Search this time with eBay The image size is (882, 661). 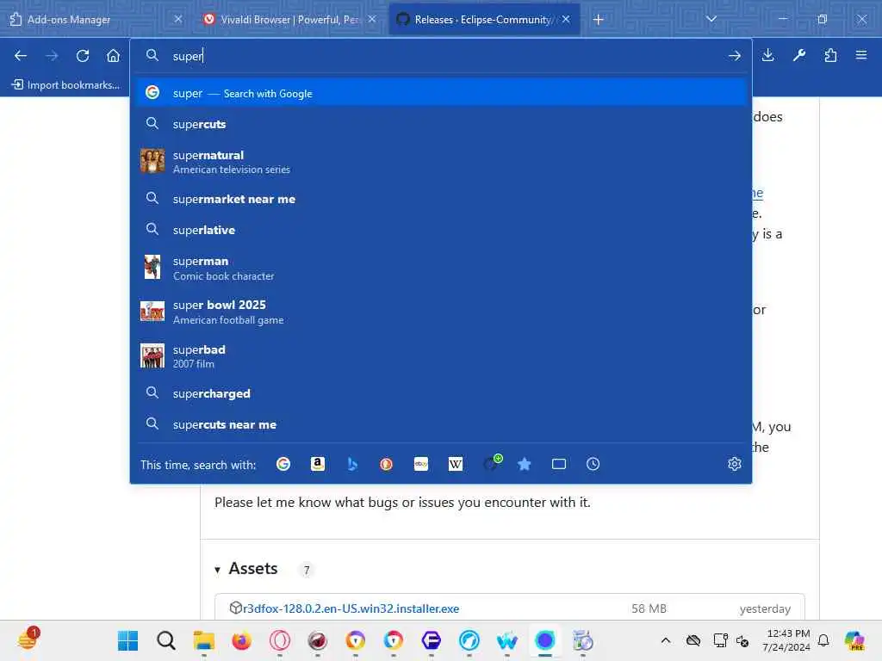[420, 464]
